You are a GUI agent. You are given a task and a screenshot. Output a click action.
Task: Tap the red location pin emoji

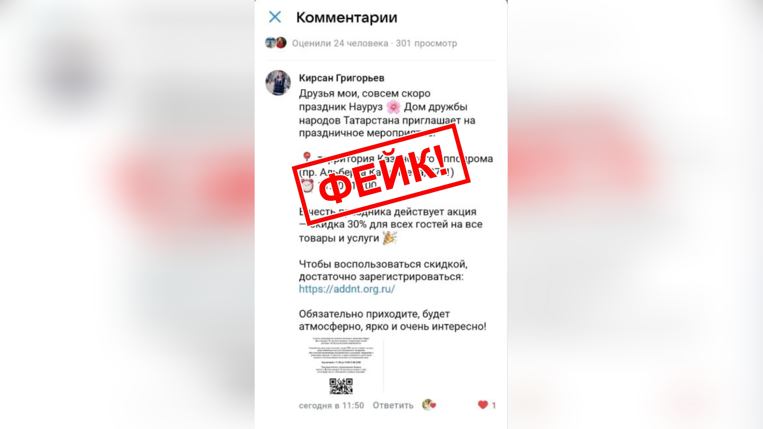pos(307,158)
